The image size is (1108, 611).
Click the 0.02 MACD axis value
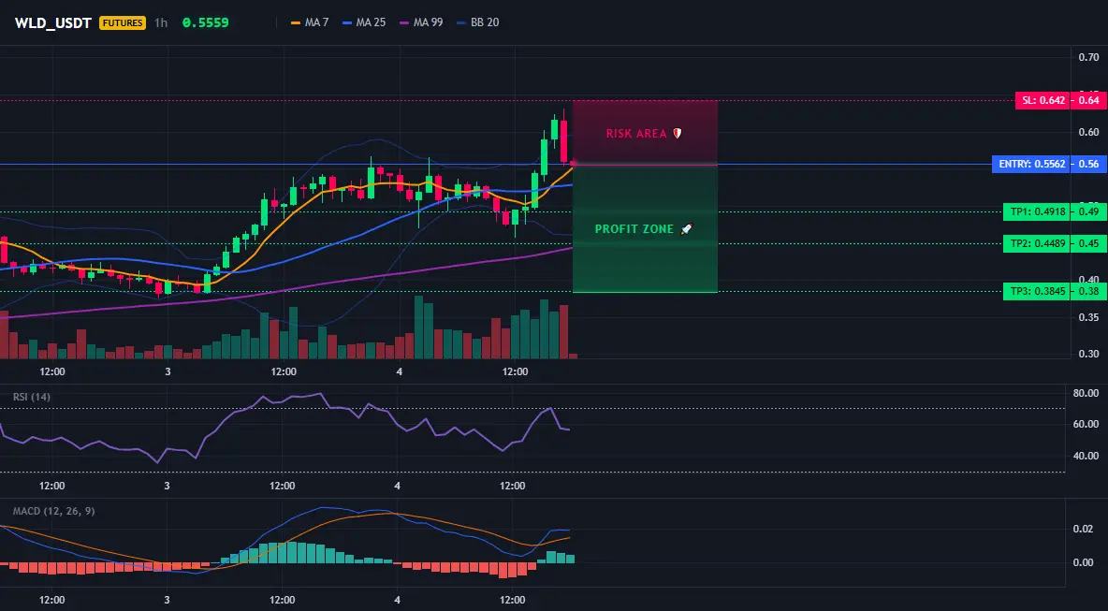(1084, 529)
